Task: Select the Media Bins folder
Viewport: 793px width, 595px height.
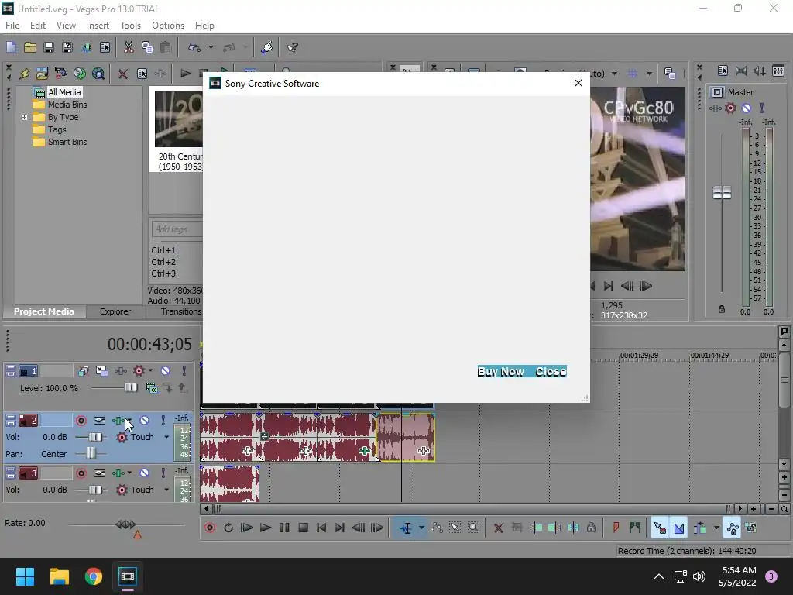Action: (x=67, y=105)
